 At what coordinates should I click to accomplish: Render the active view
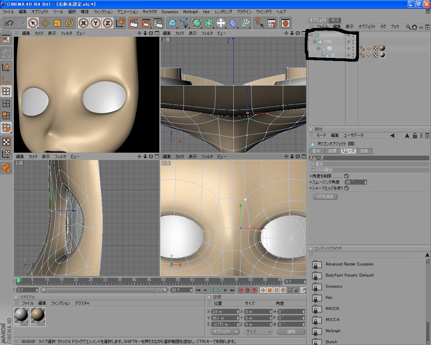(x=134, y=23)
